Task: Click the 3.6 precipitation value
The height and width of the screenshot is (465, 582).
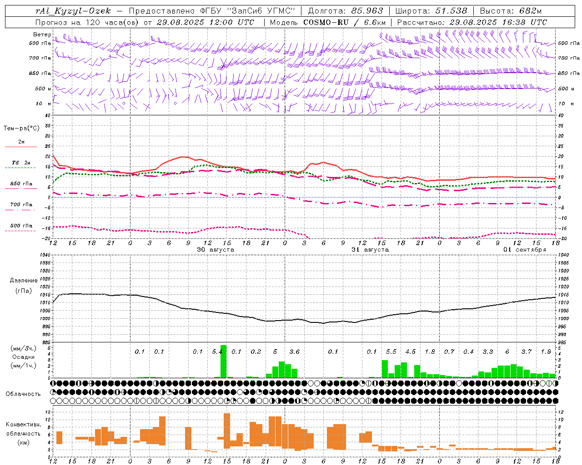Action: pos(295,352)
